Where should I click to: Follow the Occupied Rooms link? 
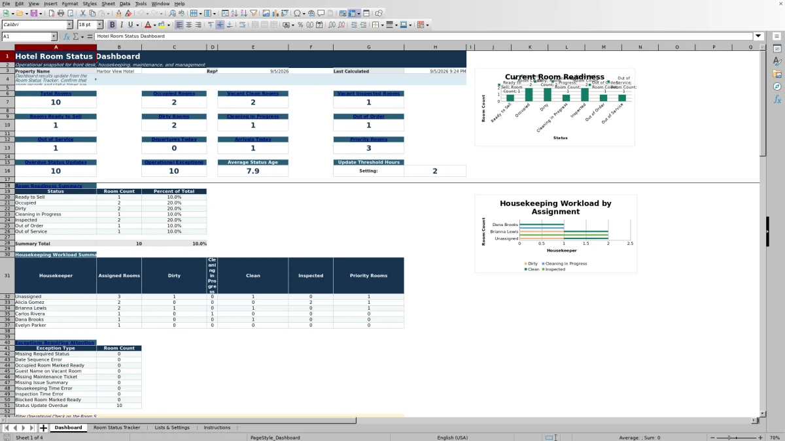174,93
